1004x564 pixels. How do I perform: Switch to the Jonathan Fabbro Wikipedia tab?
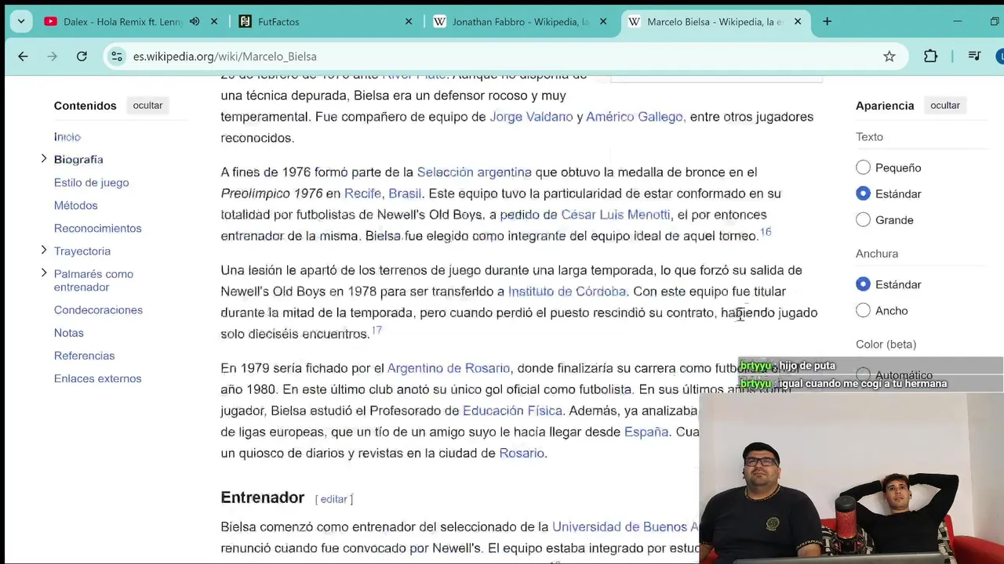pyautogui.click(x=520, y=22)
